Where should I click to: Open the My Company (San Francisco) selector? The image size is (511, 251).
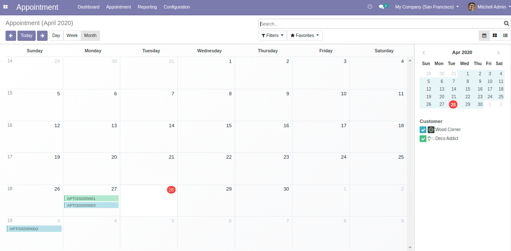(x=427, y=7)
